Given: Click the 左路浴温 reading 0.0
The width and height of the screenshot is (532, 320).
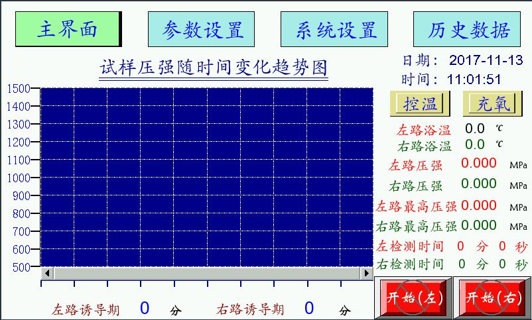Looking at the screenshot, I should 475,129.
